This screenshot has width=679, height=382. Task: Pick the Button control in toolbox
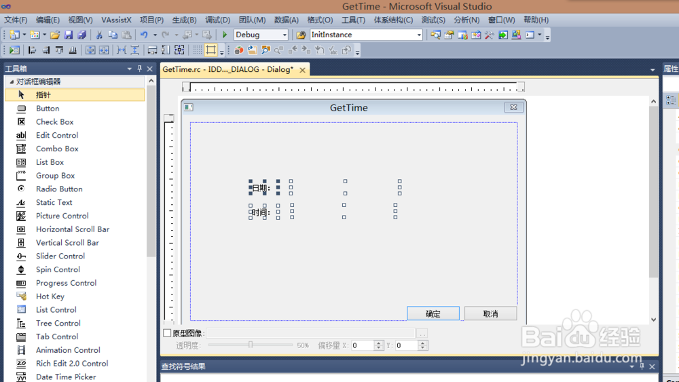point(75,108)
